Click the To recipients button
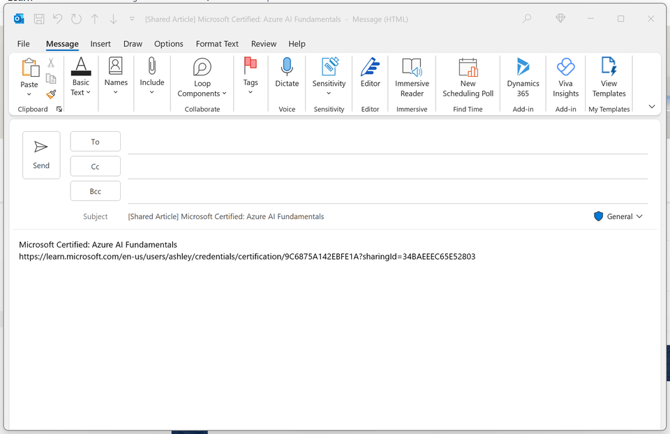Image resolution: width=670 pixels, height=434 pixels. tap(96, 142)
